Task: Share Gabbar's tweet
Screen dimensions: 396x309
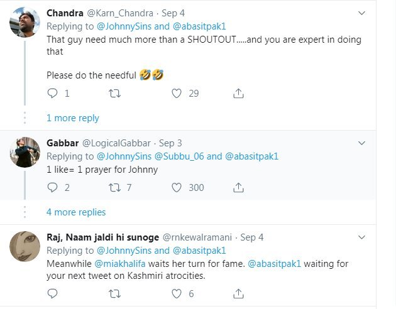Action: tap(238, 187)
